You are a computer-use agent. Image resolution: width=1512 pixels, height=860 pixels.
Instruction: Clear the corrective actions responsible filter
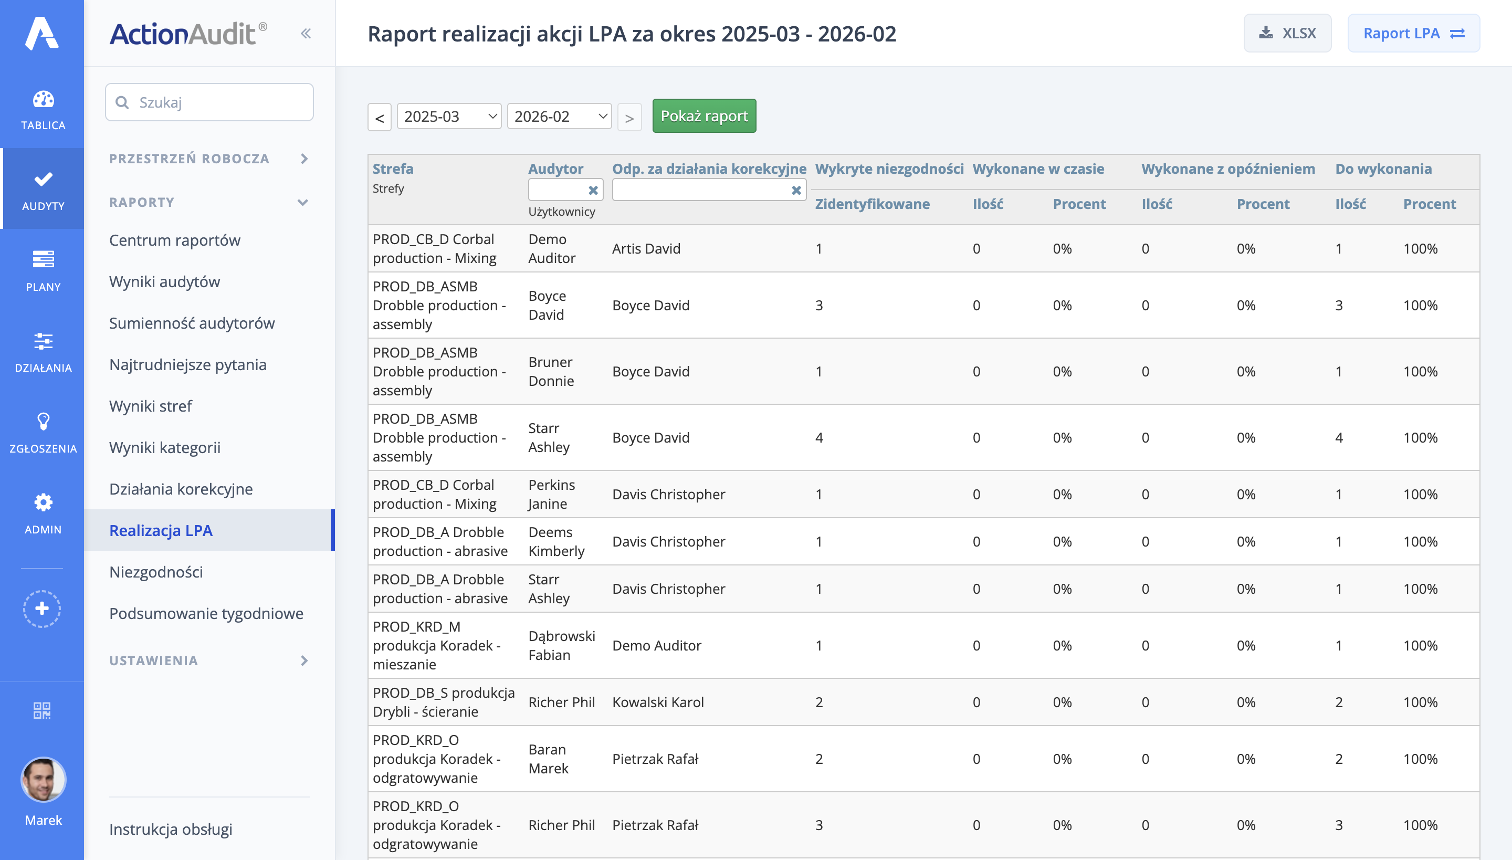tap(796, 190)
